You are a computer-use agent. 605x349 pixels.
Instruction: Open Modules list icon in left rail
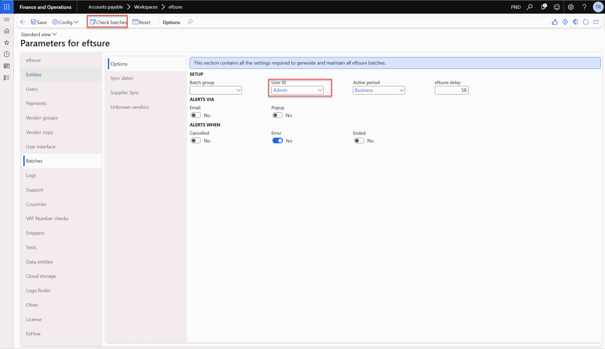pyautogui.click(x=7, y=78)
